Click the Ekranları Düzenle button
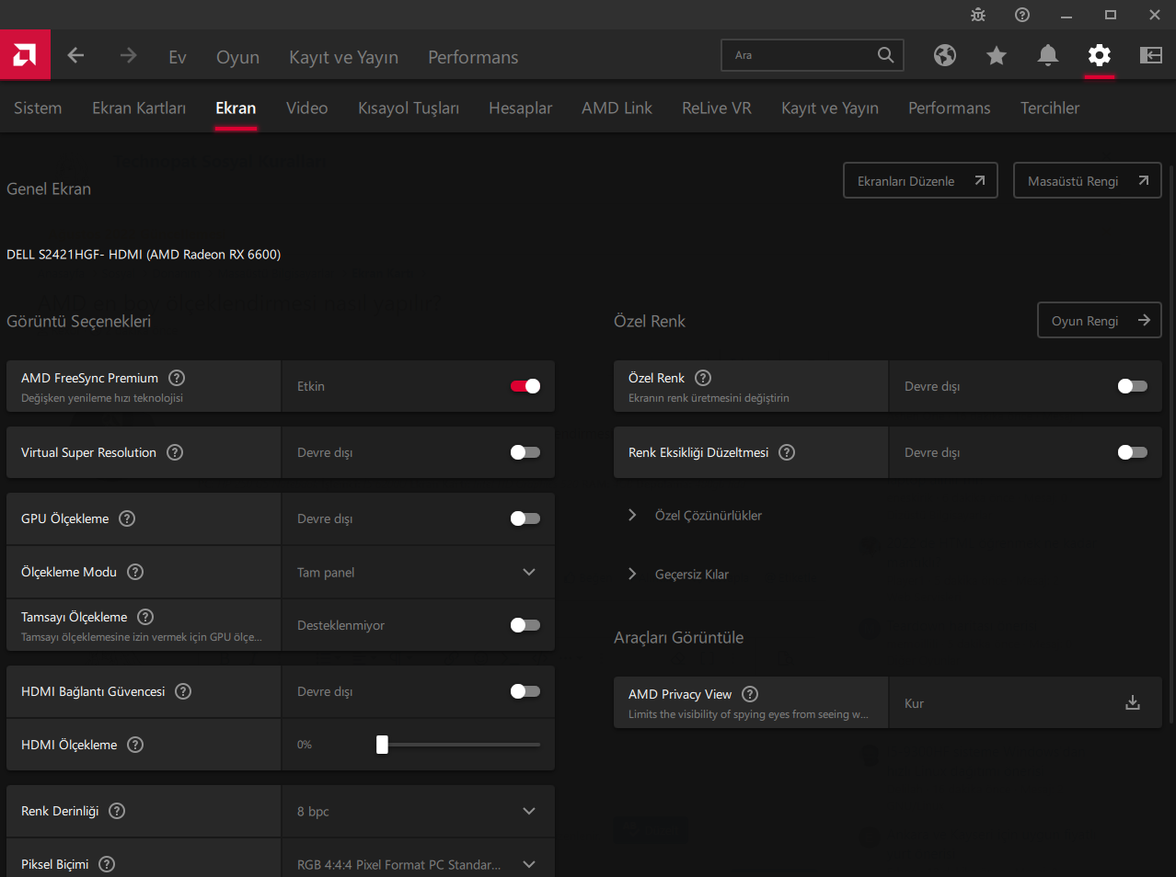The image size is (1176, 877). (920, 181)
